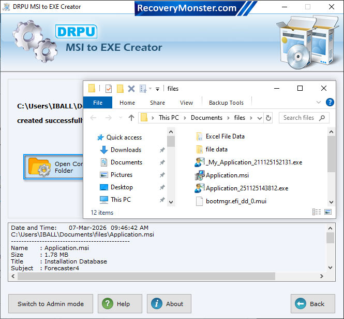Go up one folder level with the up arrow
Image resolution: width=344 pixels, height=319 pixels.
131,118
